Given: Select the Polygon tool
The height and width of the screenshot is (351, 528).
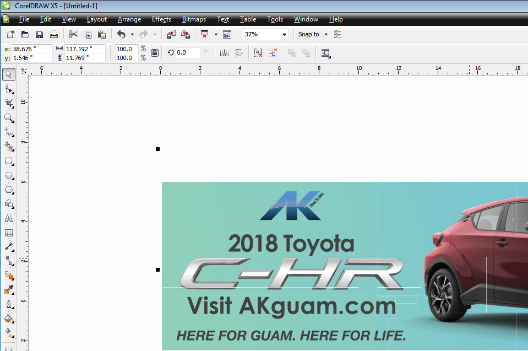Looking at the screenshot, I should point(9,190).
